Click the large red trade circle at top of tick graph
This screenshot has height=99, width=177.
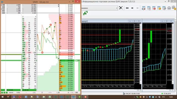click(x=51, y=25)
